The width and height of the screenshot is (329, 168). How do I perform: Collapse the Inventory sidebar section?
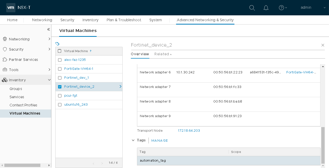pos(49,80)
